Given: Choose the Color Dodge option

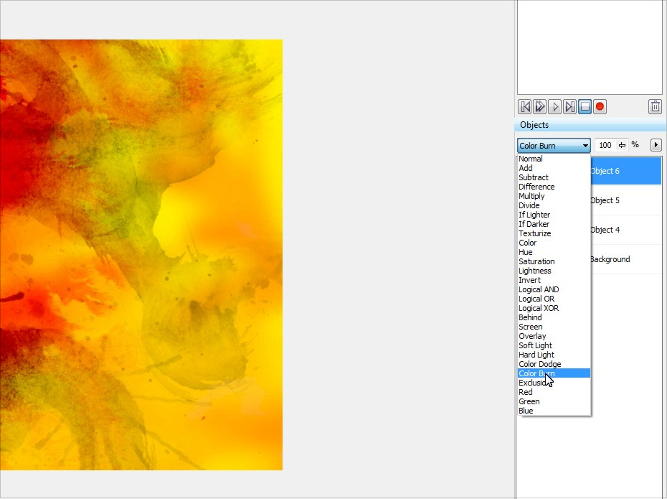Looking at the screenshot, I should coord(539,364).
